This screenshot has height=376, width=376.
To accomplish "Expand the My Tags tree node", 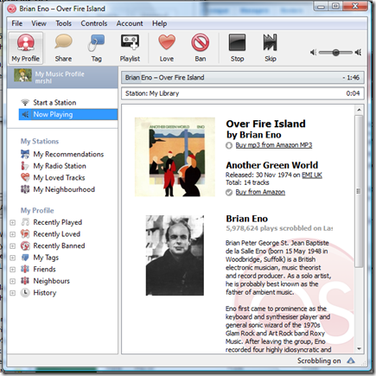I will (x=12, y=258).
